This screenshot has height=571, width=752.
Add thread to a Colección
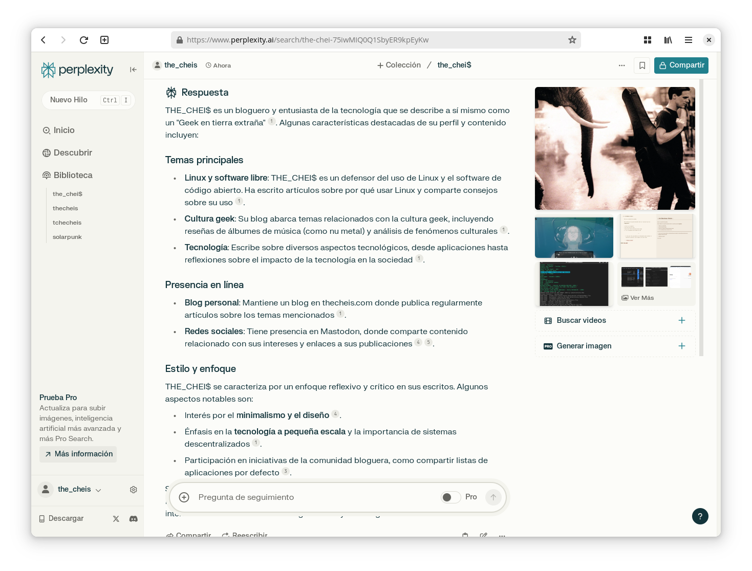[x=399, y=65]
